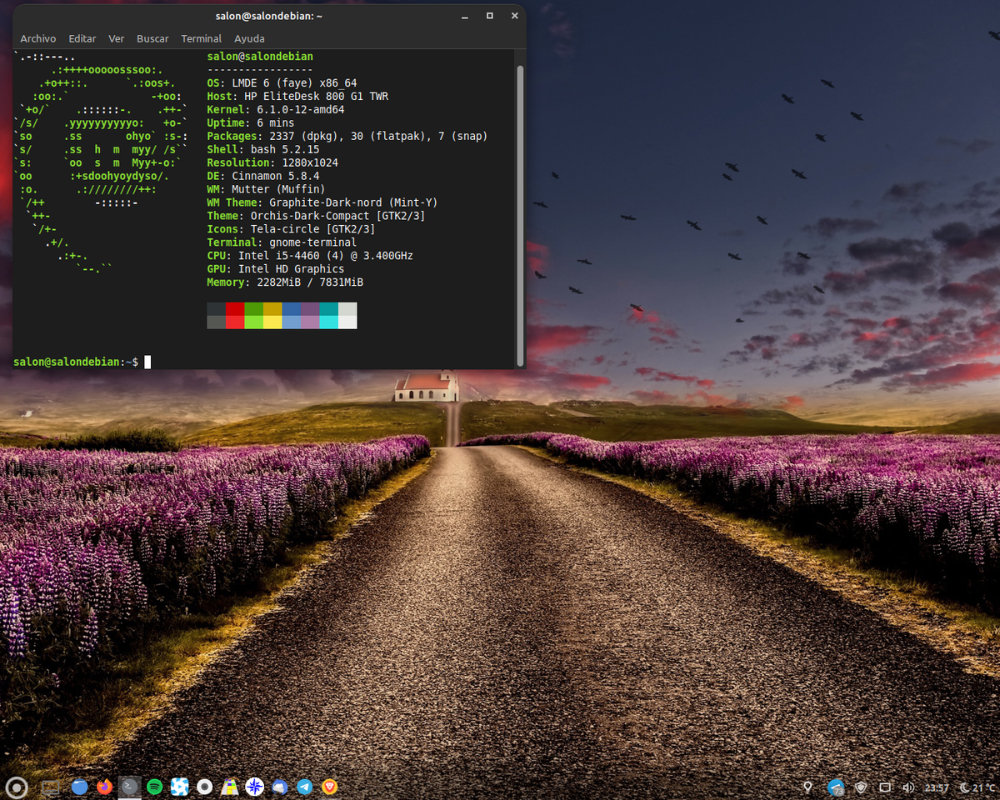The height and width of the screenshot is (800, 1000).
Task: Click the terminal vertical scrollbar
Action: pos(521,215)
